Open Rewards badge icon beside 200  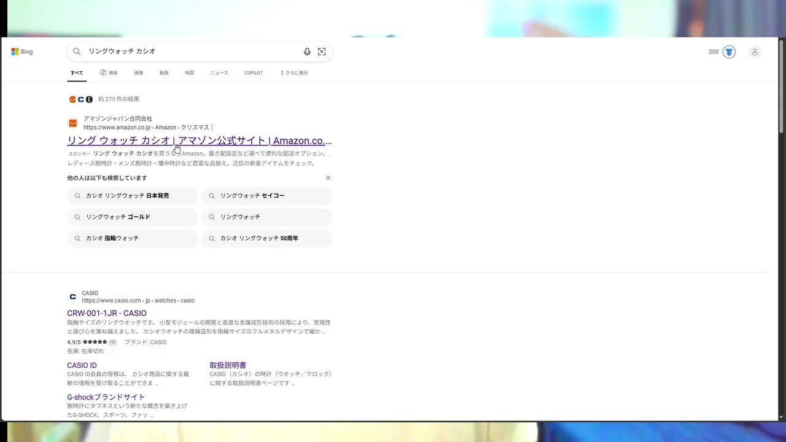point(729,52)
